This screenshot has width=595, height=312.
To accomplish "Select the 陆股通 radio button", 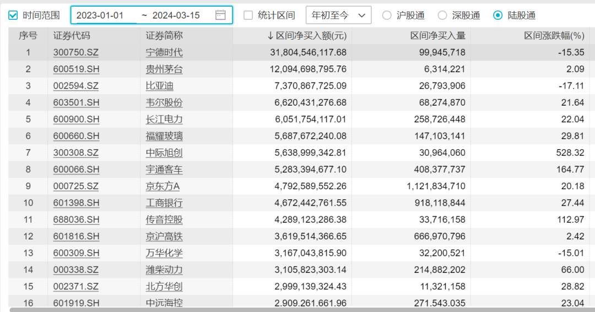I will [x=497, y=15].
